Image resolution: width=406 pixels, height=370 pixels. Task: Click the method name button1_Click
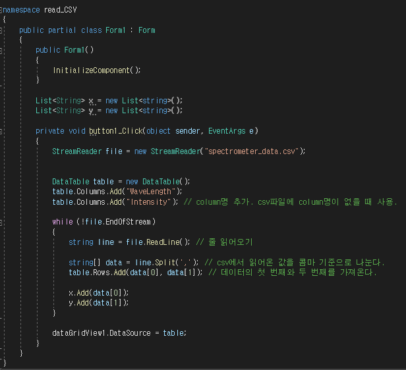[116, 131]
